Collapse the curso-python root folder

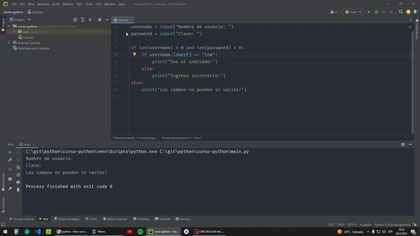pyautogui.click(x=9, y=26)
